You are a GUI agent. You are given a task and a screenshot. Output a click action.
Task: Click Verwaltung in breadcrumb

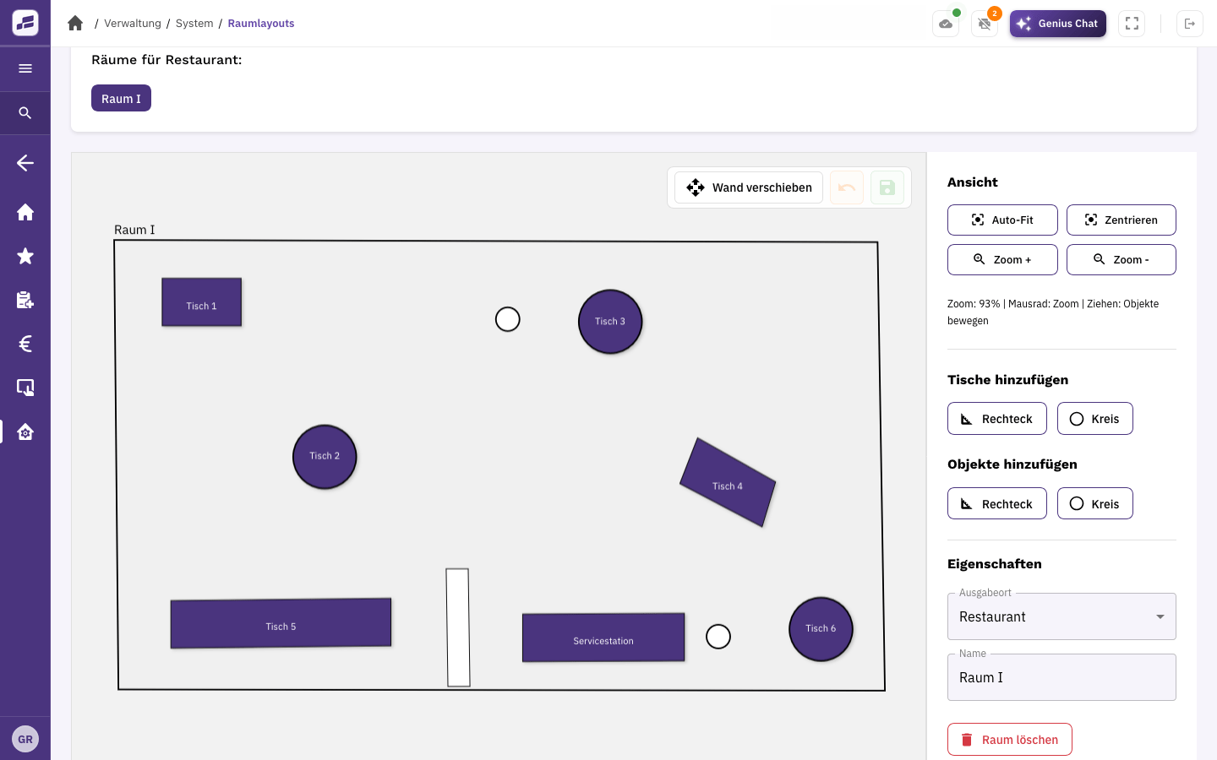133,23
